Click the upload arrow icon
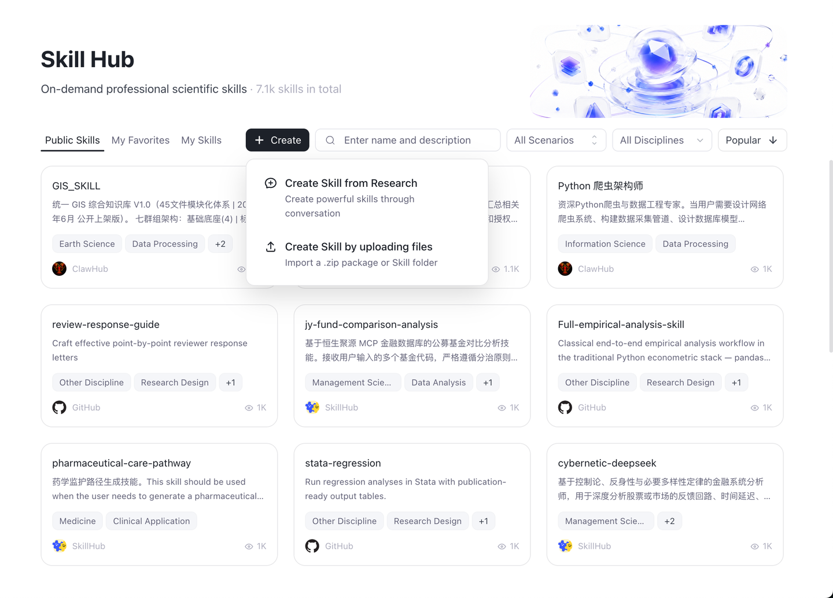The width and height of the screenshot is (833, 598). tap(270, 247)
